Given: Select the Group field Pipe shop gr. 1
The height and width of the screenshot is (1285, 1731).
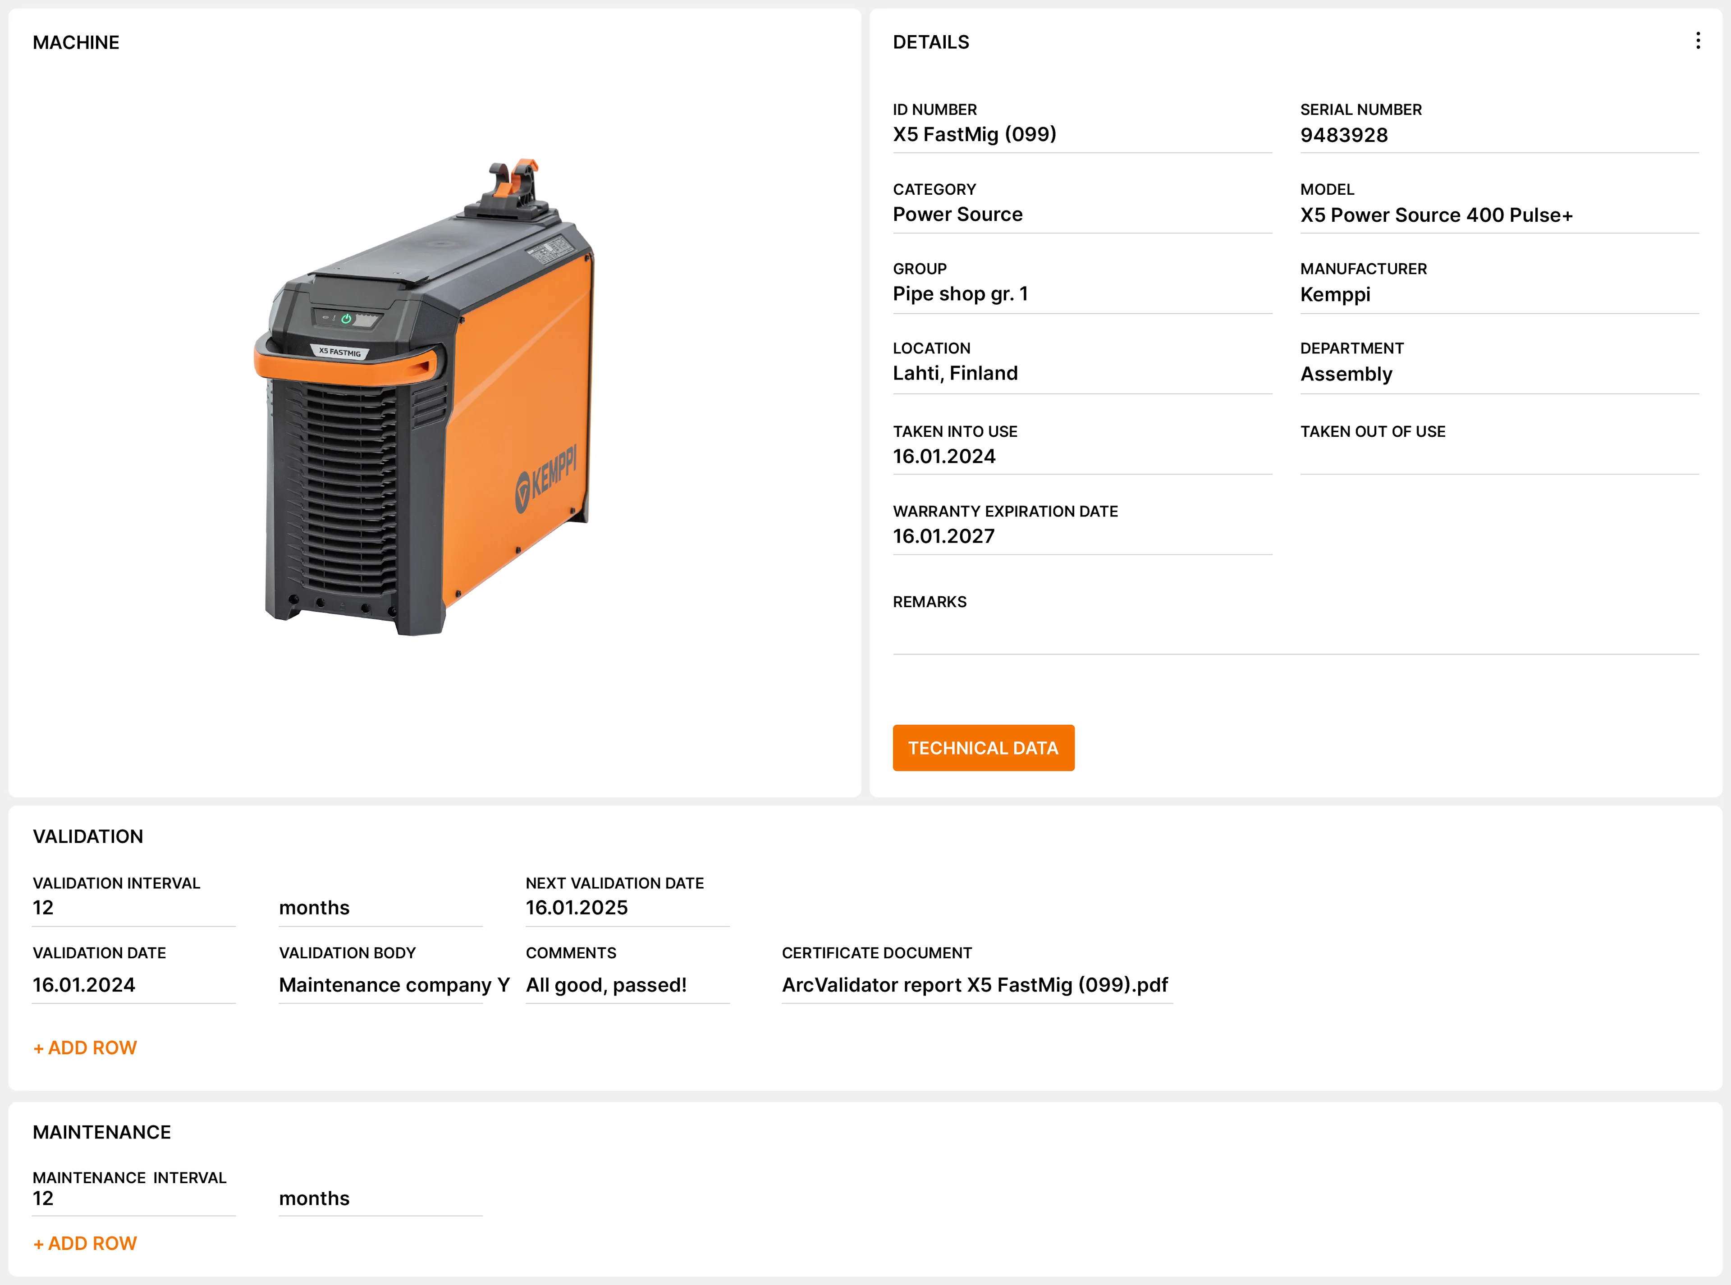Looking at the screenshot, I should [x=1082, y=295].
